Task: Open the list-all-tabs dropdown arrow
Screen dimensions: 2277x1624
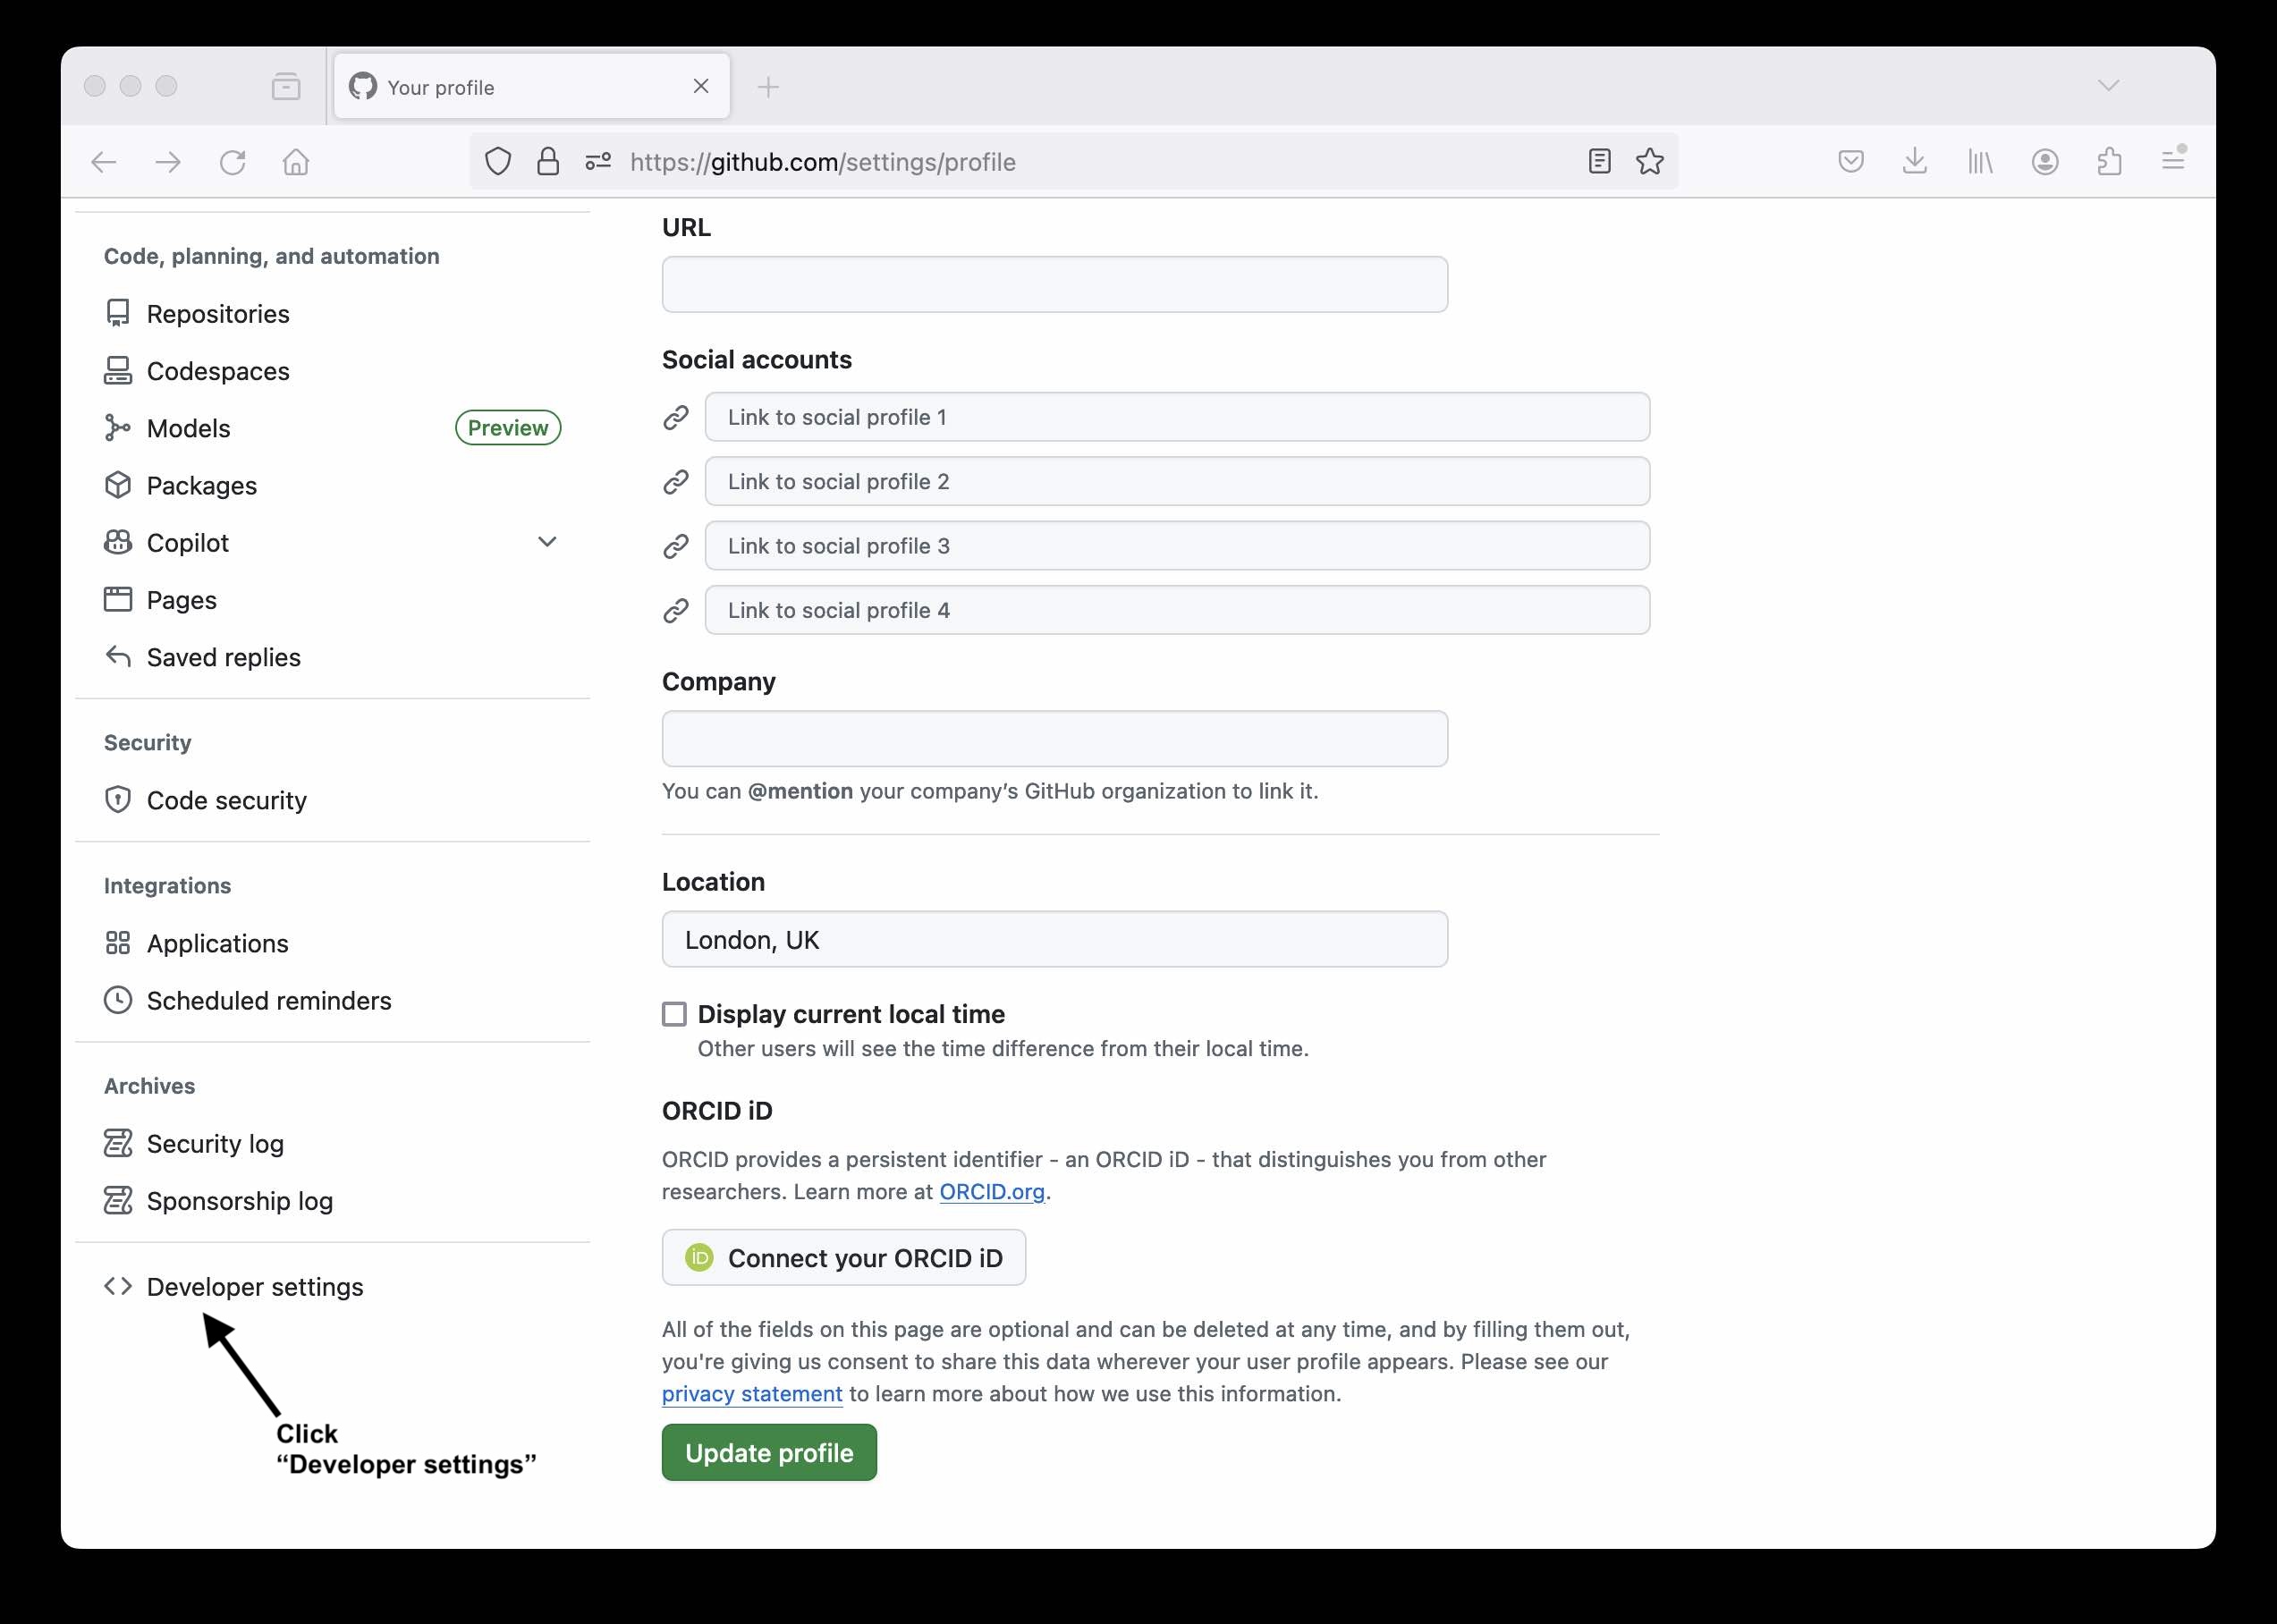Action: [2109, 85]
